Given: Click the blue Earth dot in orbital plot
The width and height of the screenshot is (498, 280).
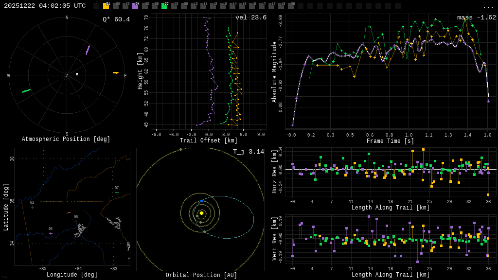Looking at the screenshot, I should click(201, 201).
